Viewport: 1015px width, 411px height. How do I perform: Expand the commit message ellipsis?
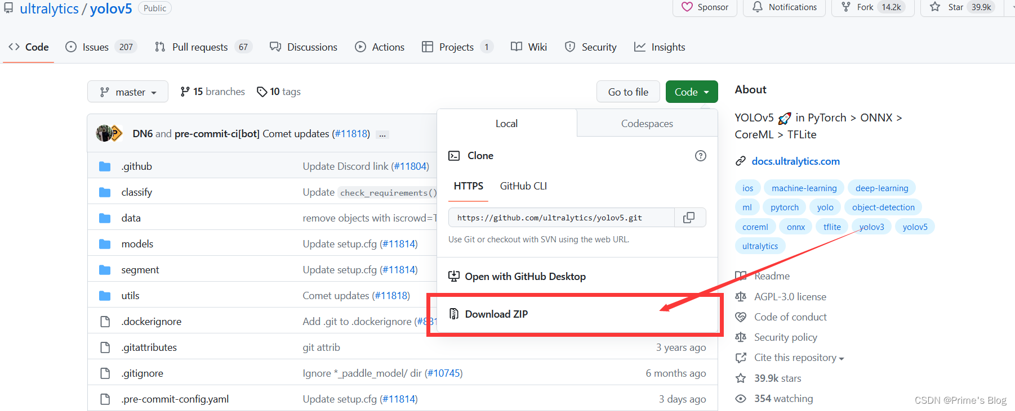coord(382,134)
